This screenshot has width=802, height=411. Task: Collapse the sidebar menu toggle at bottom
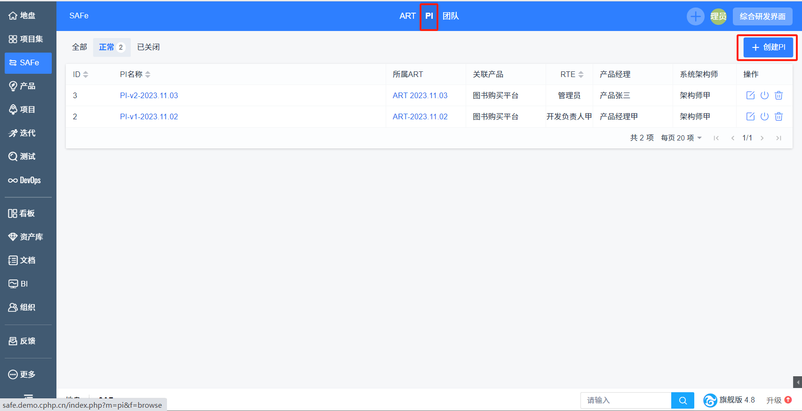(28, 396)
